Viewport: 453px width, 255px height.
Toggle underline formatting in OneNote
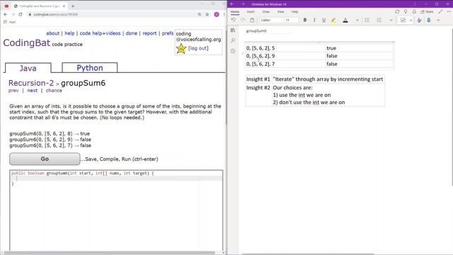click(x=324, y=20)
